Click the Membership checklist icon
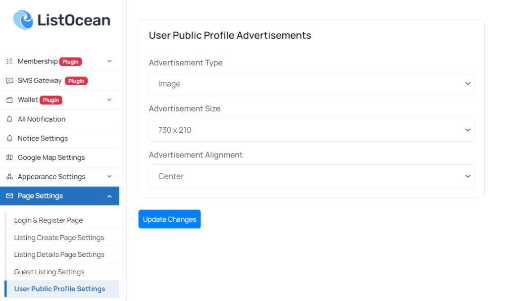507x301 pixels. coord(10,61)
